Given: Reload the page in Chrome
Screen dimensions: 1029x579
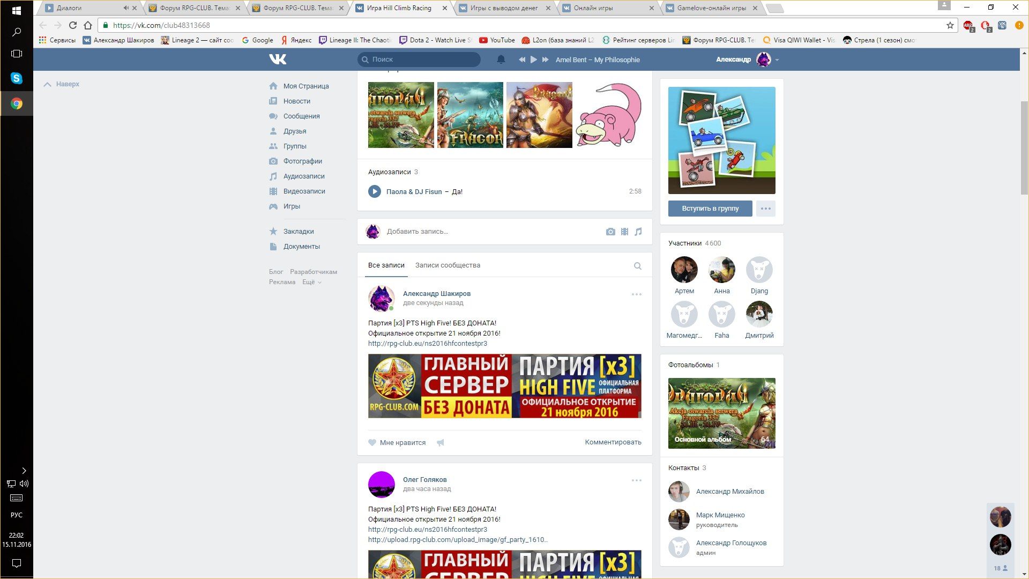Looking at the screenshot, I should 73,25.
